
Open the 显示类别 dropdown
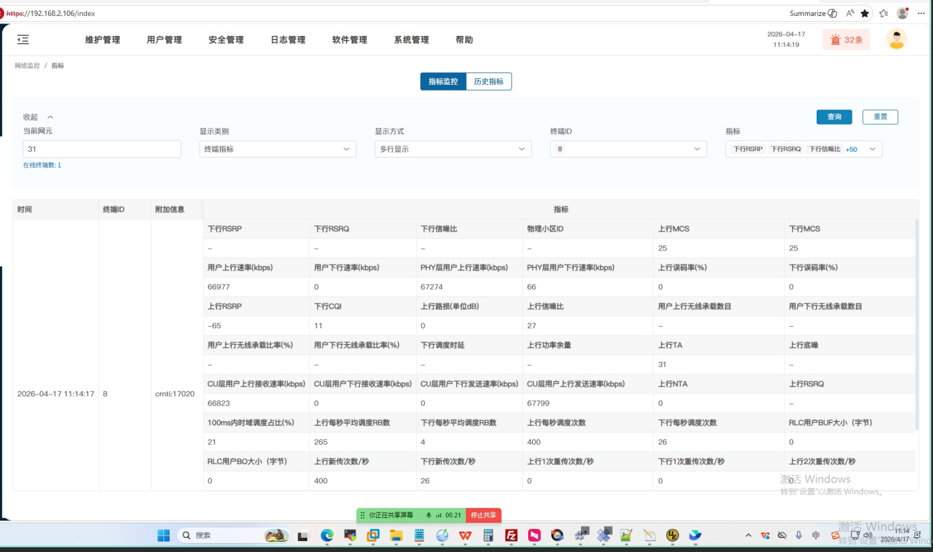[x=277, y=149]
